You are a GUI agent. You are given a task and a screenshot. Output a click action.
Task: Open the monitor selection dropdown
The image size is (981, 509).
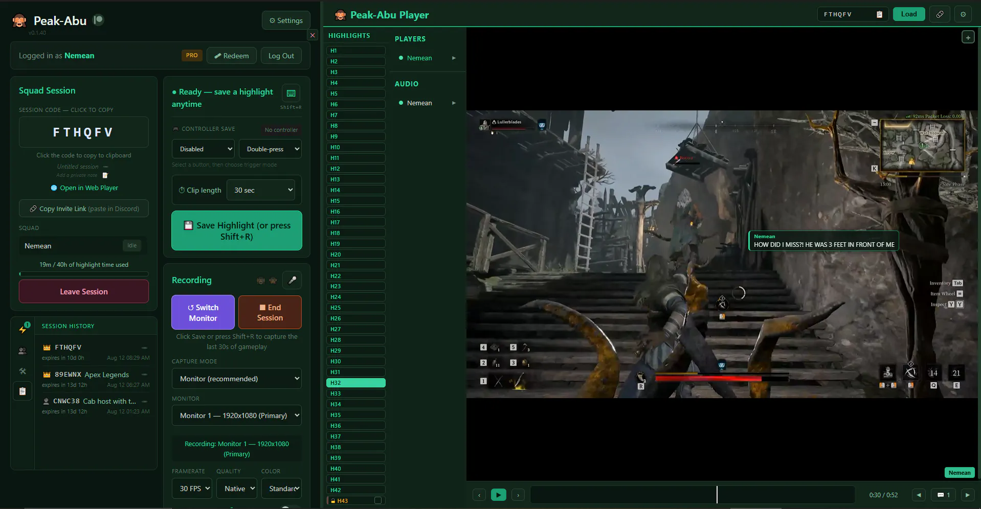tap(237, 415)
